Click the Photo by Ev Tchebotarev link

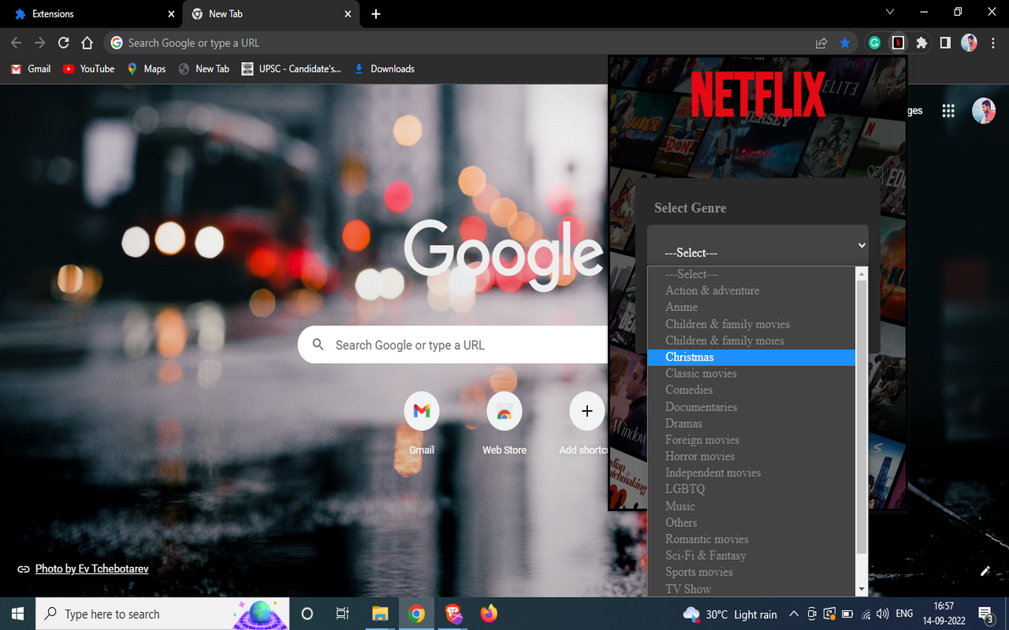[x=91, y=569]
